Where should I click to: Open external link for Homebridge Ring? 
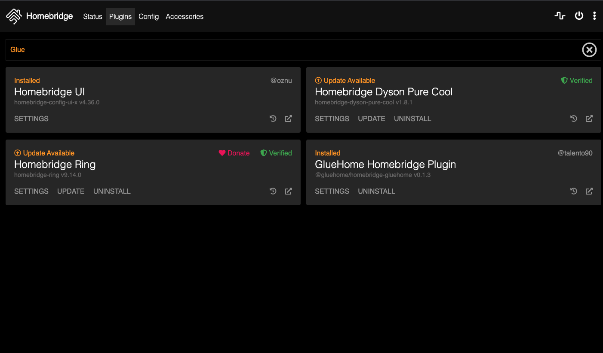[289, 191]
